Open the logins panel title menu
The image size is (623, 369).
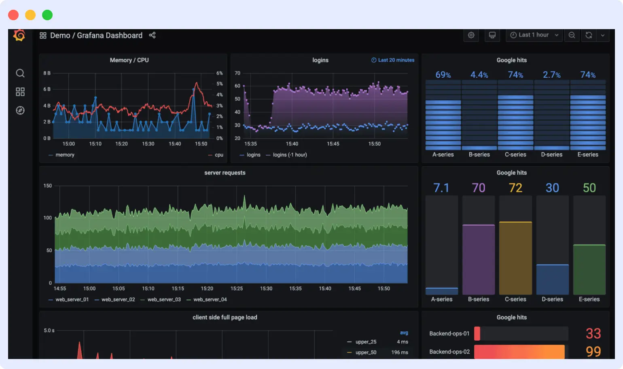[x=320, y=60]
